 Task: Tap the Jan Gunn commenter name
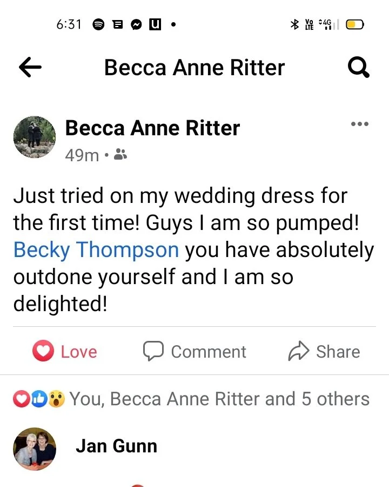pyautogui.click(x=116, y=446)
